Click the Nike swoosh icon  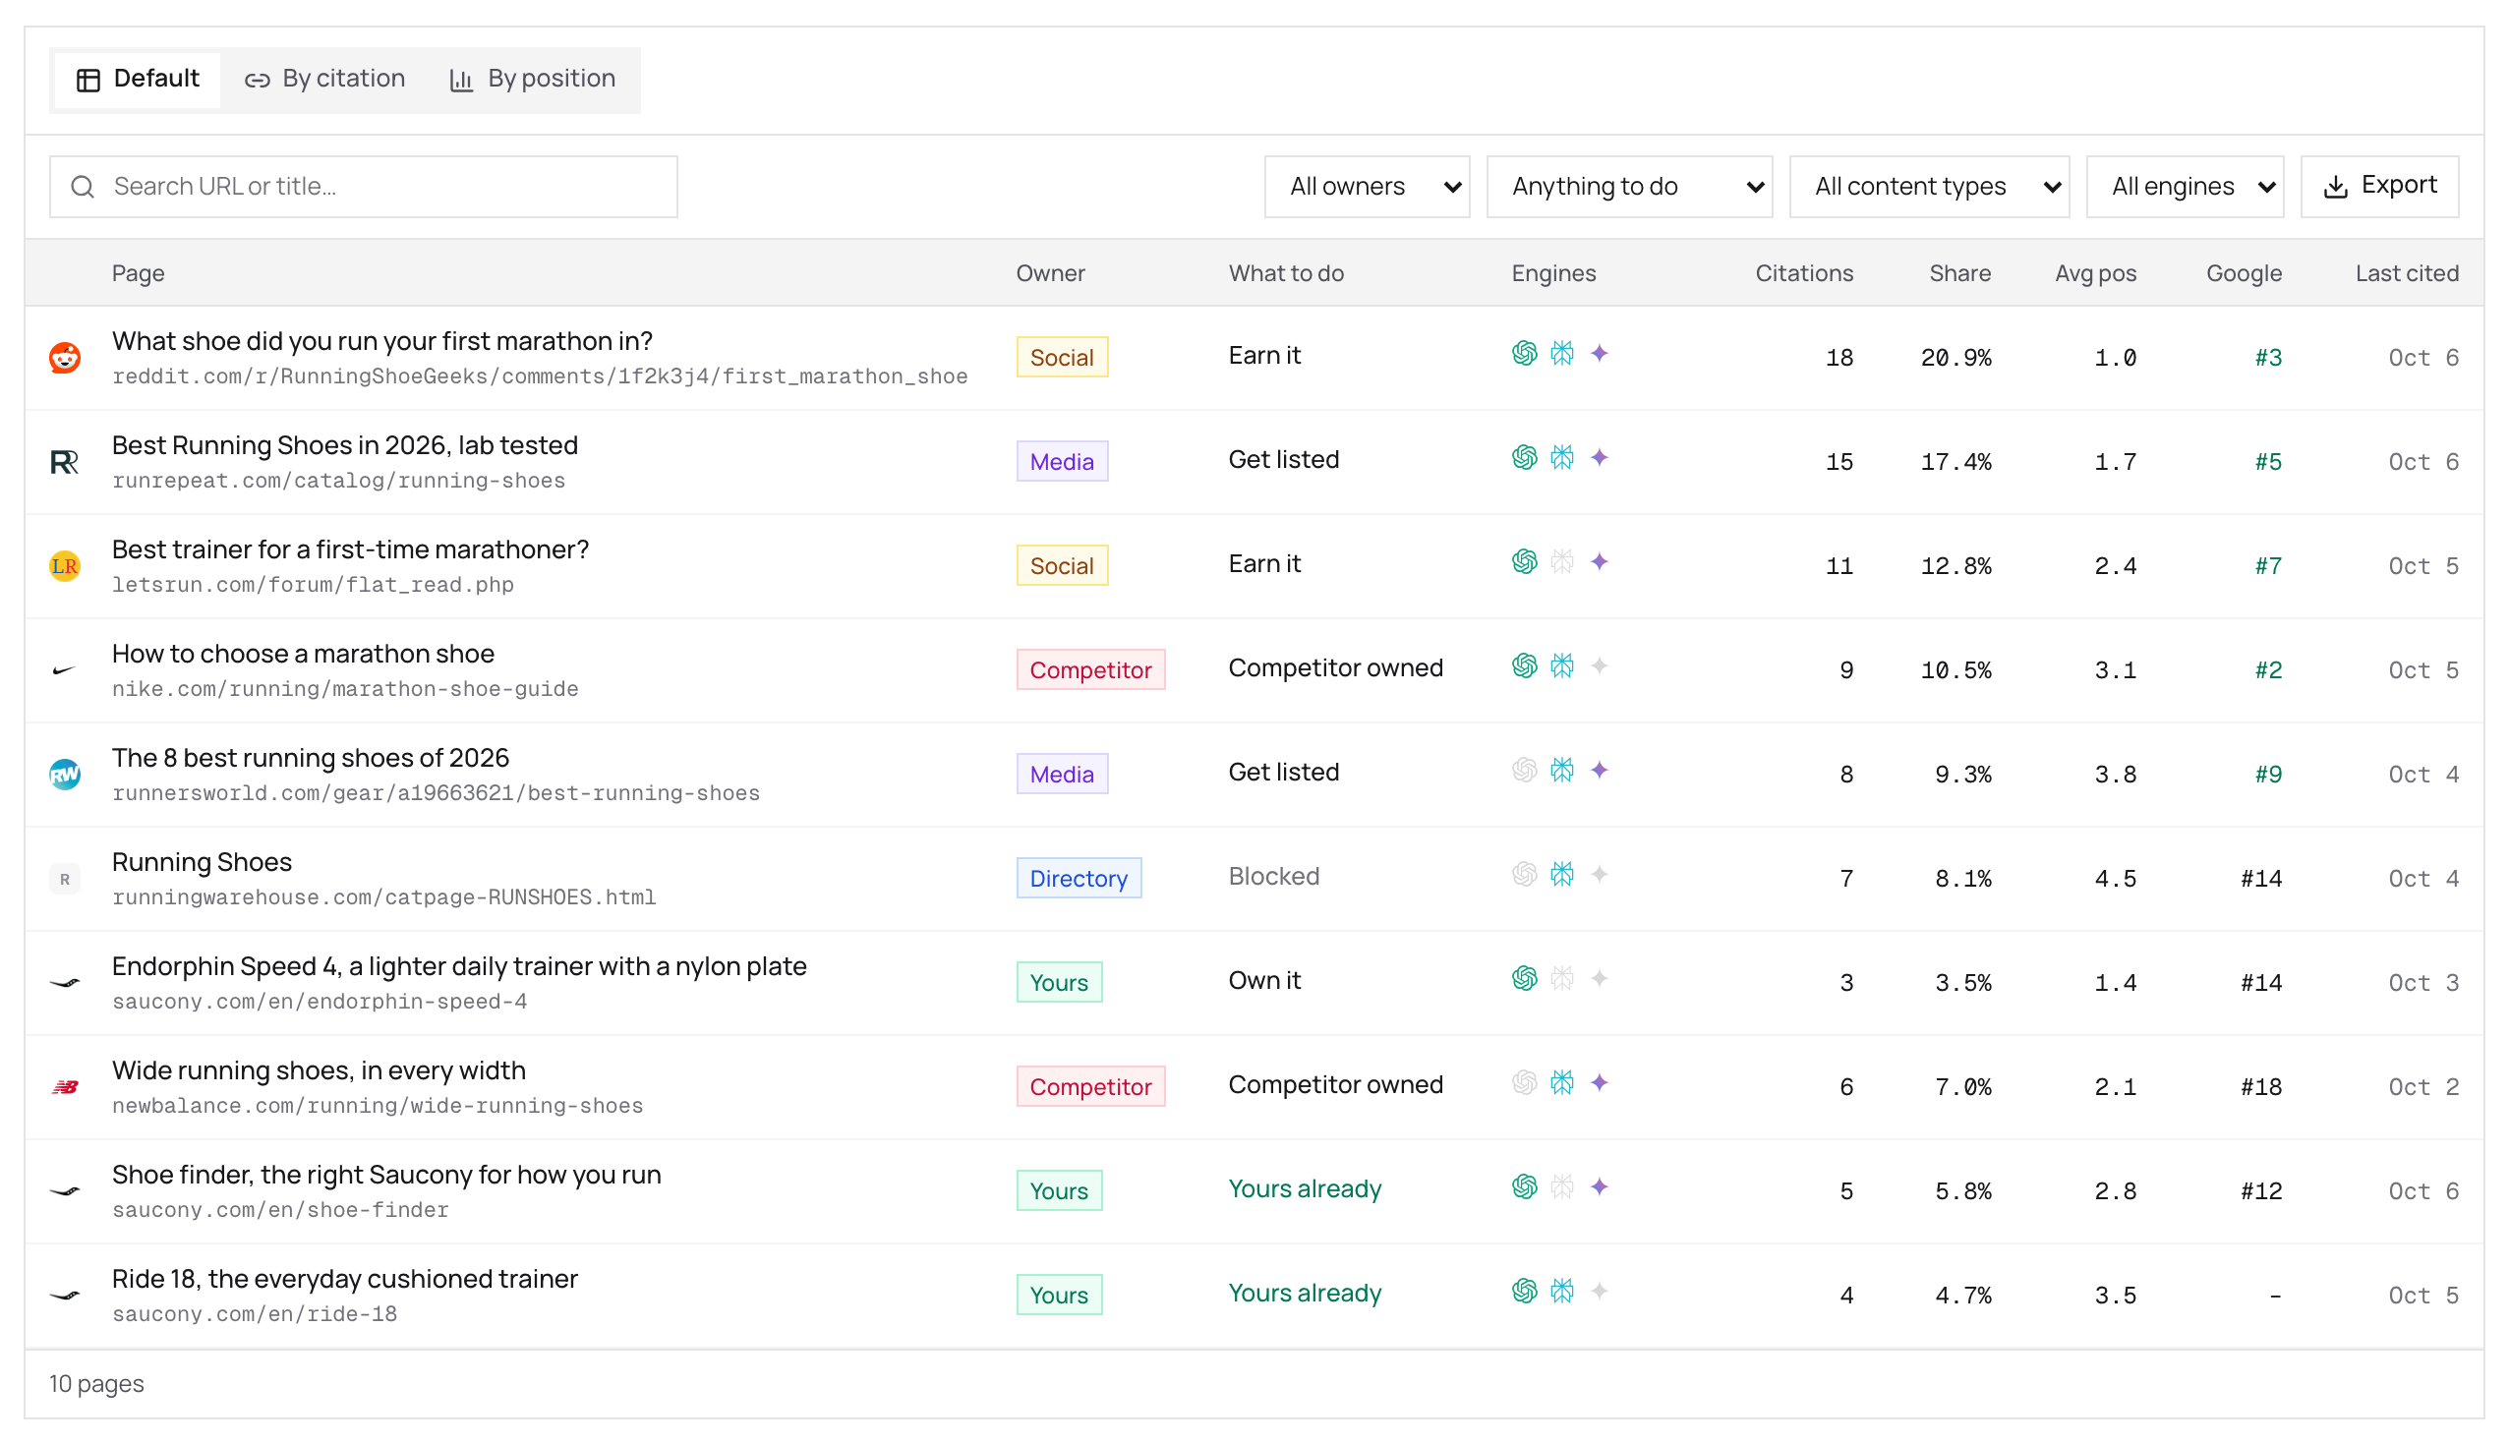tap(65, 670)
